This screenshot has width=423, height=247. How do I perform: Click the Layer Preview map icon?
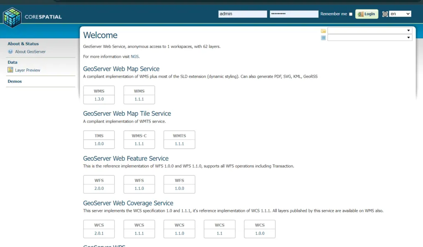(10, 70)
